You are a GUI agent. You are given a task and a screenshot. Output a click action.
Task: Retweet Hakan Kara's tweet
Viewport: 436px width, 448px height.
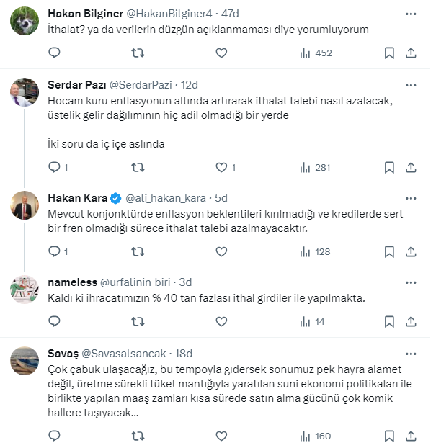point(138,251)
